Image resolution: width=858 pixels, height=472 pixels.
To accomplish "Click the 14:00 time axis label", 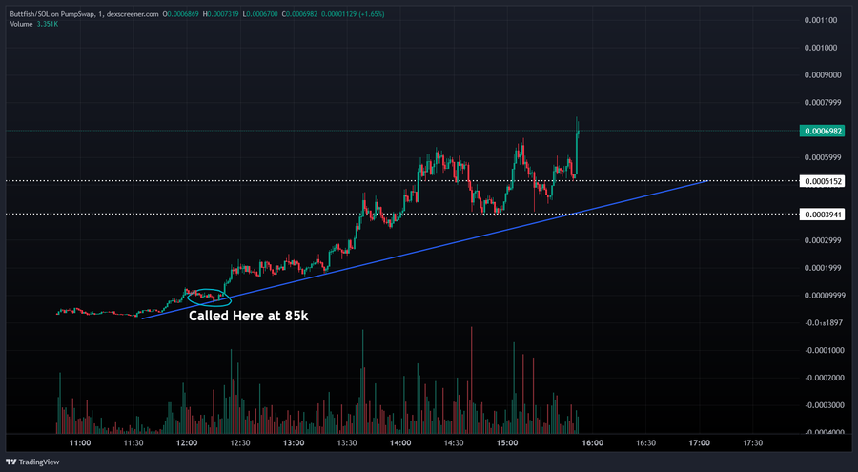I will pyautogui.click(x=400, y=443).
